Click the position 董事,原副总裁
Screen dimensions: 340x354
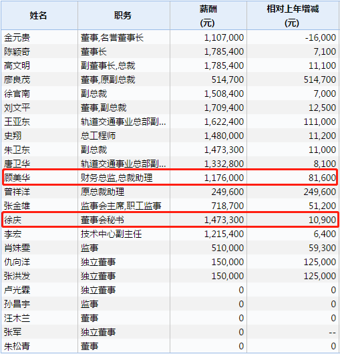108,79
